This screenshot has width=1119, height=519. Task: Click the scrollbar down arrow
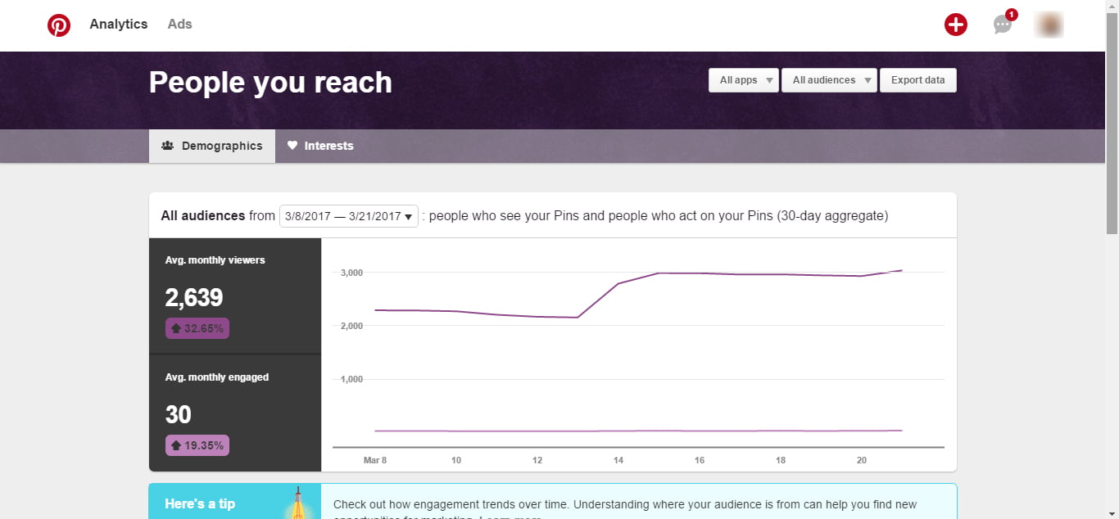click(1112, 512)
